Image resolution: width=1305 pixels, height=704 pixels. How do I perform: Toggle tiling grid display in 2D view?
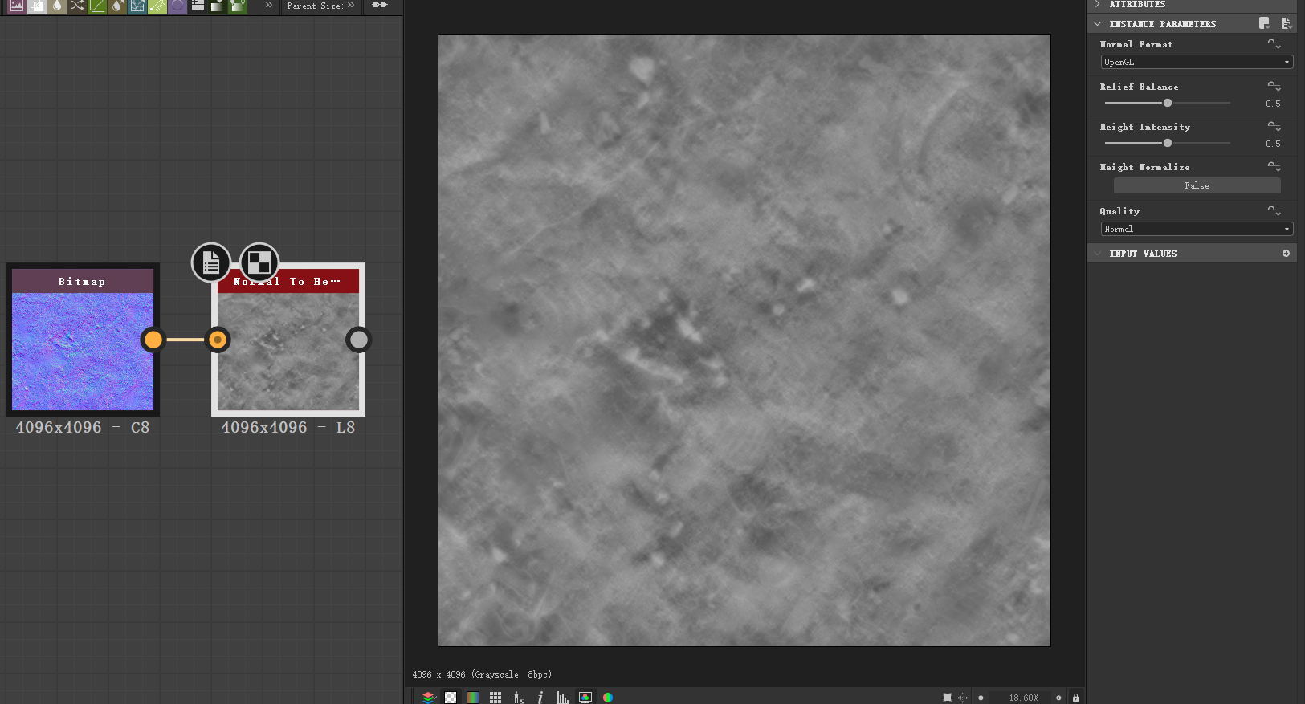click(x=495, y=697)
